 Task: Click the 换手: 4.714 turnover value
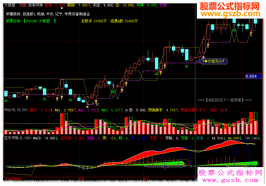tap(41, 110)
